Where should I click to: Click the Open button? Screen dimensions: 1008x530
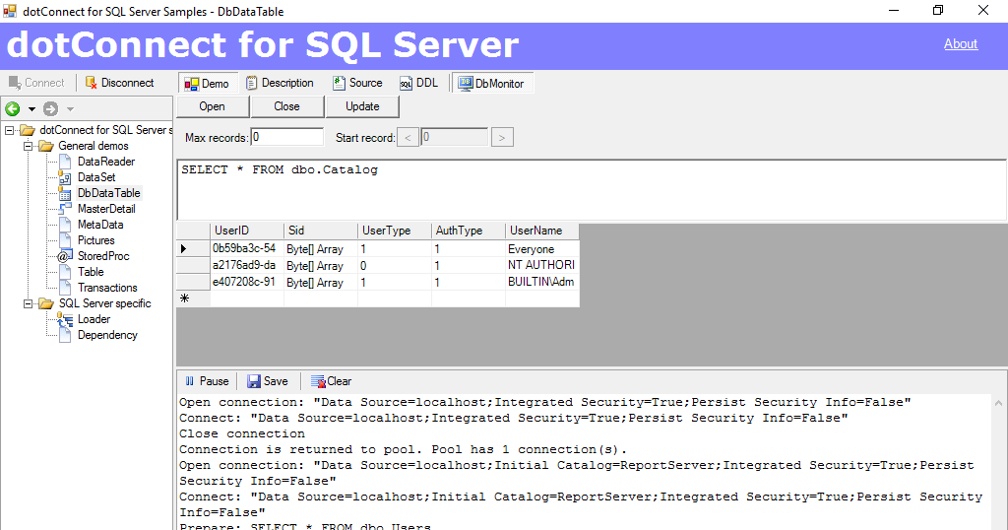click(x=213, y=106)
